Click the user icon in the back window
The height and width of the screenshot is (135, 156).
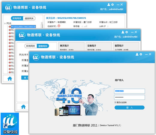109,5
